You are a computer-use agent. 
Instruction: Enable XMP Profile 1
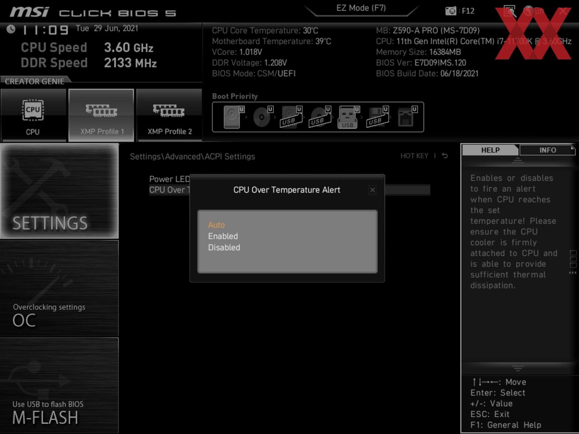(101, 115)
